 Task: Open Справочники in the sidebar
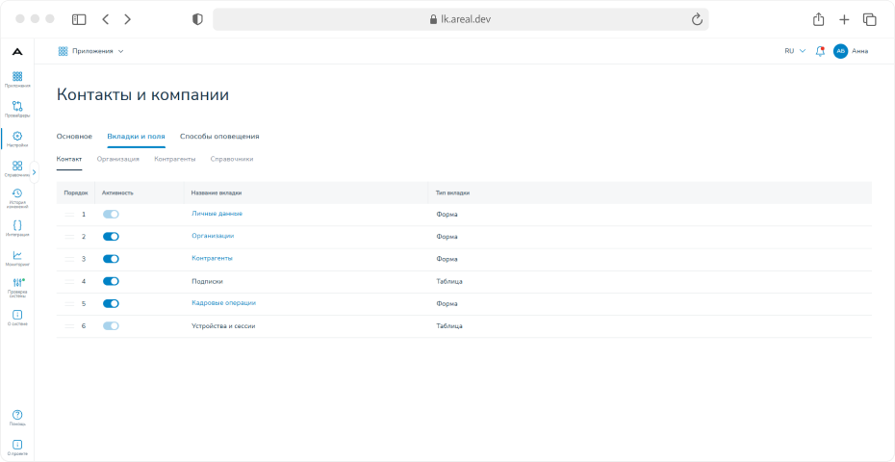tap(17, 169)
